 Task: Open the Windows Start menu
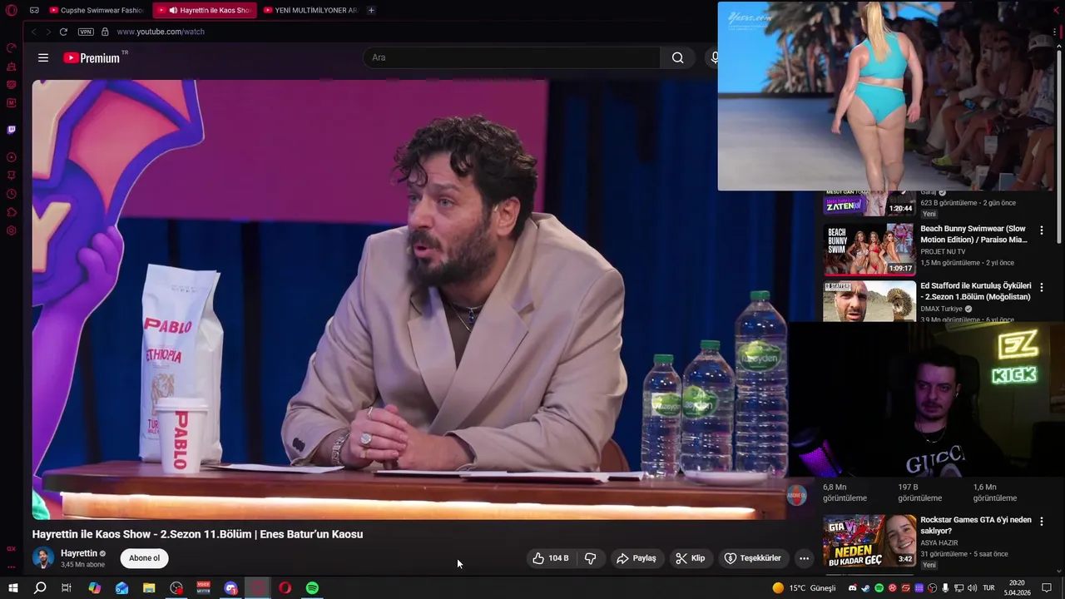[x=12, y=588]
